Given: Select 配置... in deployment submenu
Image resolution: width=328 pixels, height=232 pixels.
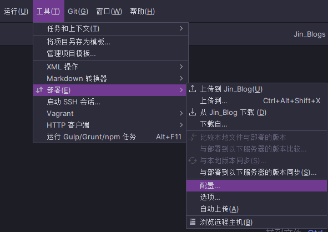Looking at the screenshot, I should pos(256,185).
